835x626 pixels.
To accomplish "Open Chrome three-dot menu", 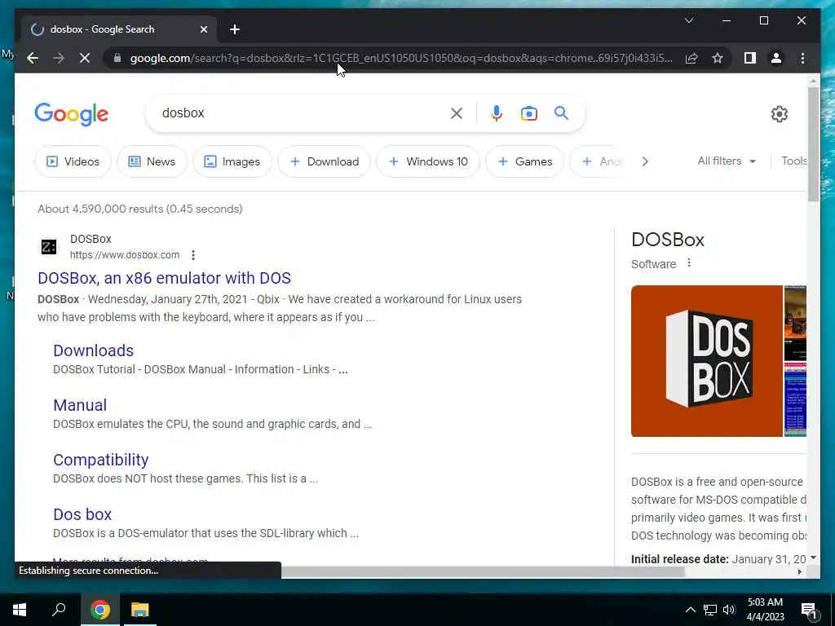I will (802, 58).
